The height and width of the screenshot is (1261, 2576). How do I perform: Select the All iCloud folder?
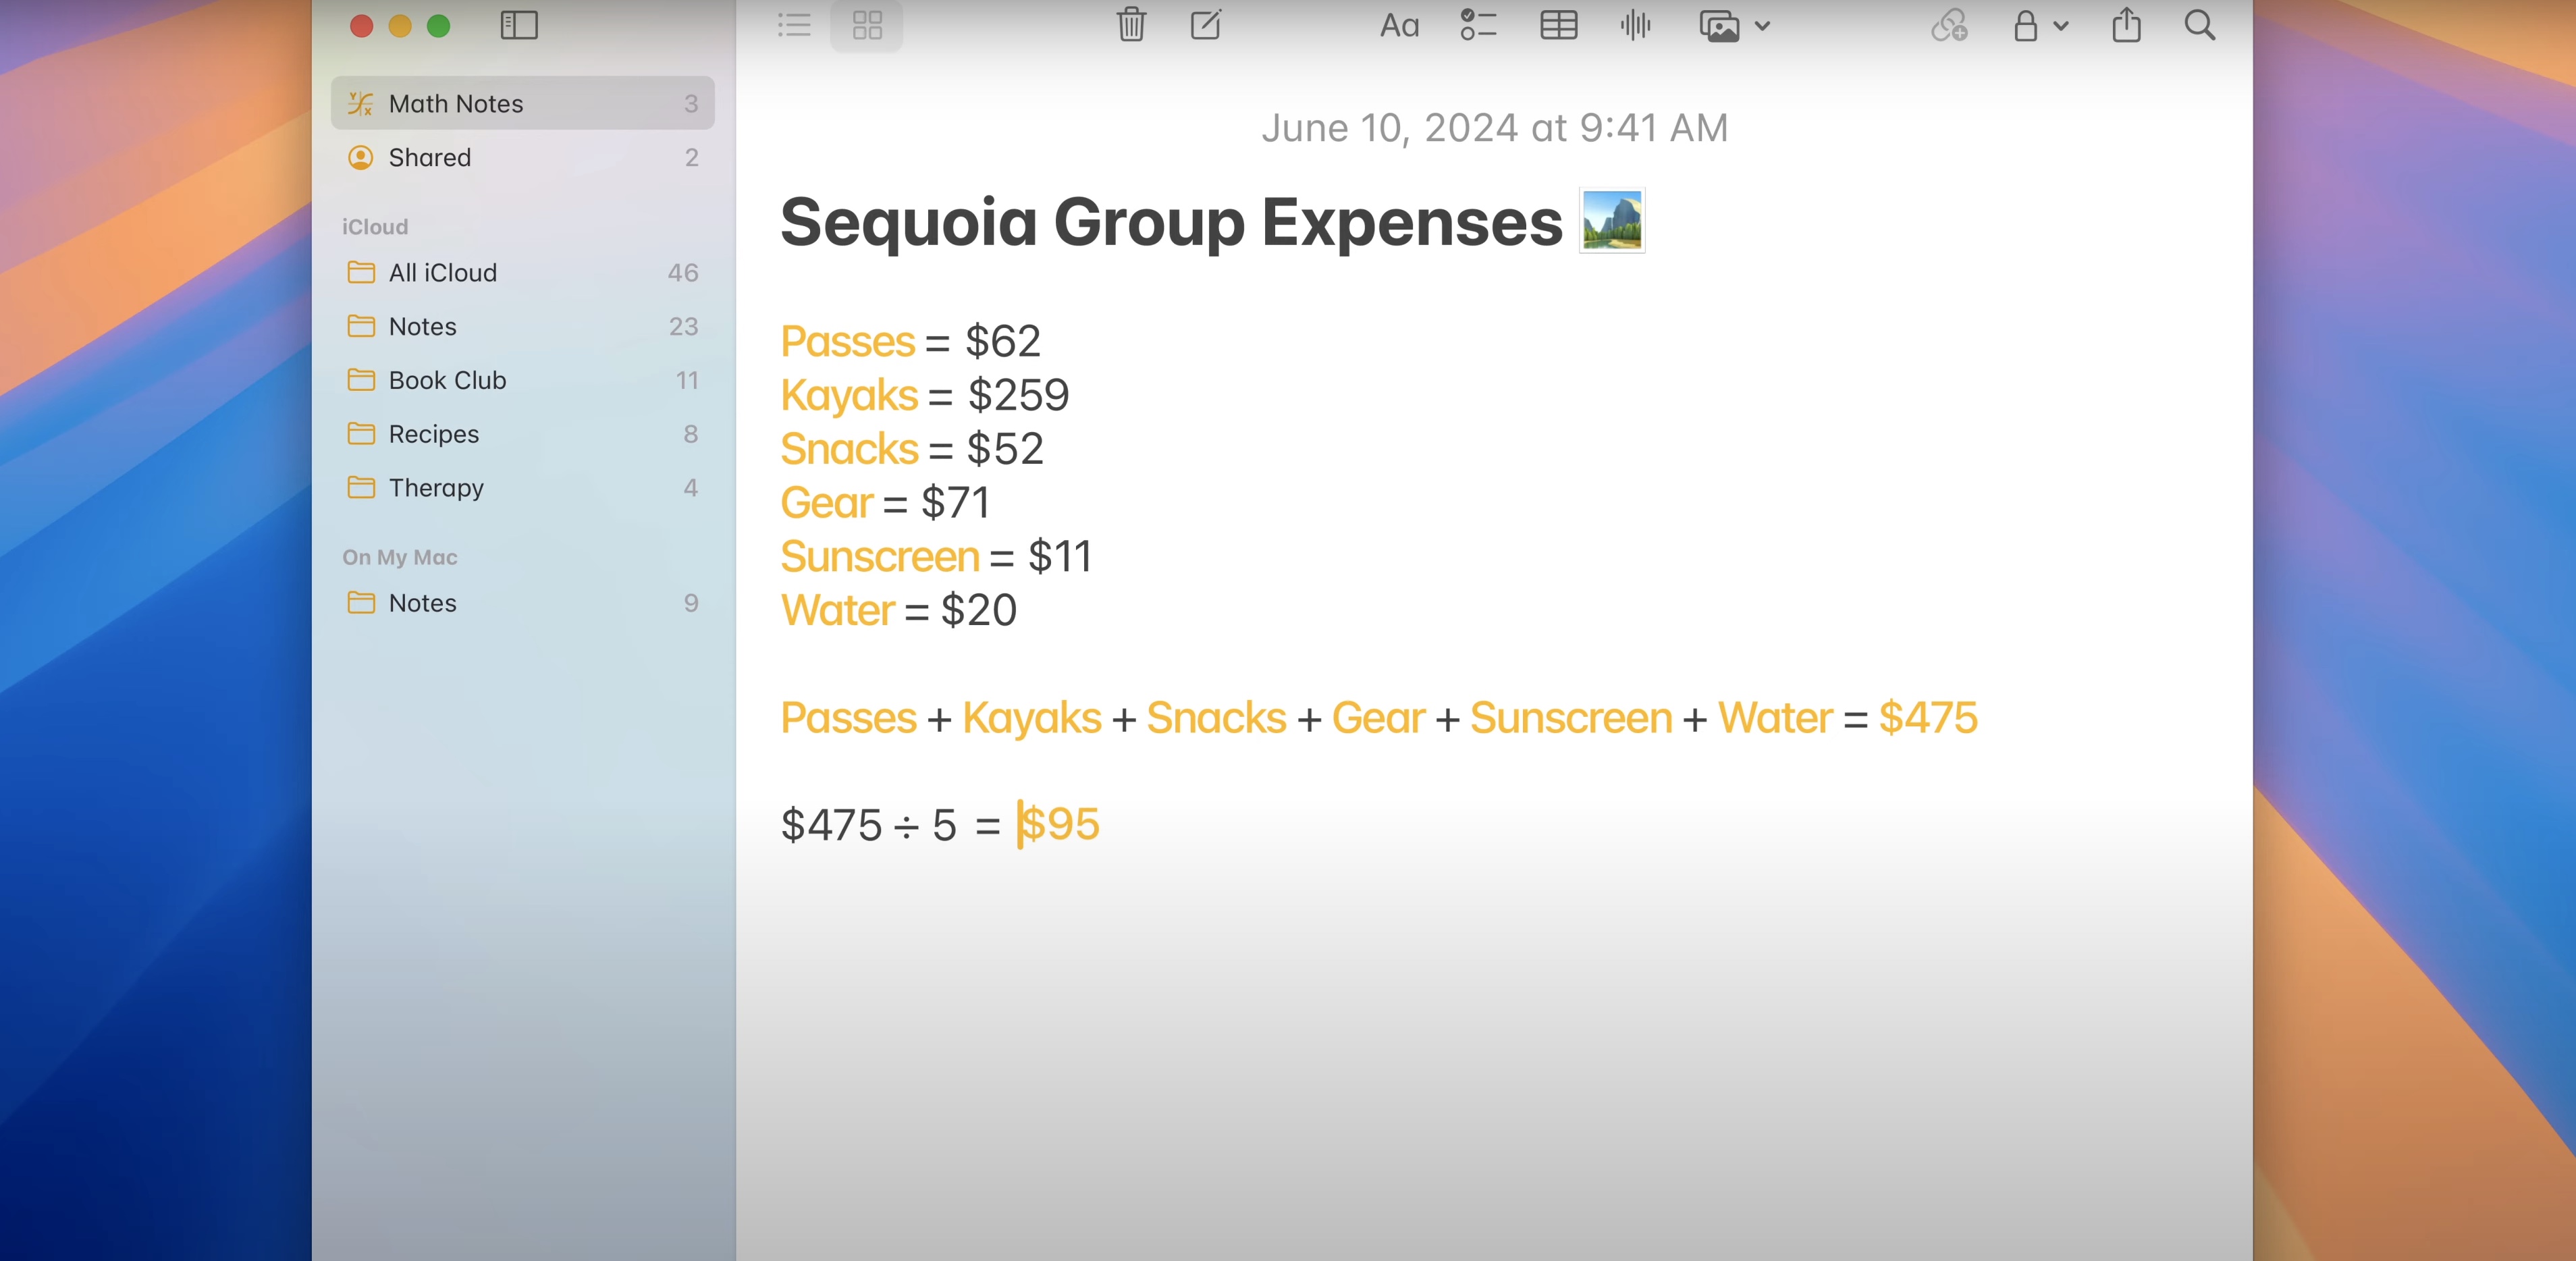[x=442, y=272]
